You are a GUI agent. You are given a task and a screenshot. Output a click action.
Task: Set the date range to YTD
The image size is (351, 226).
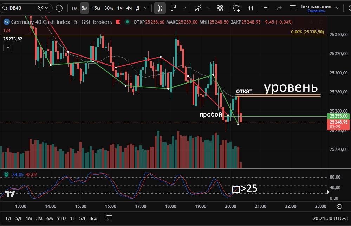point(61,218)
